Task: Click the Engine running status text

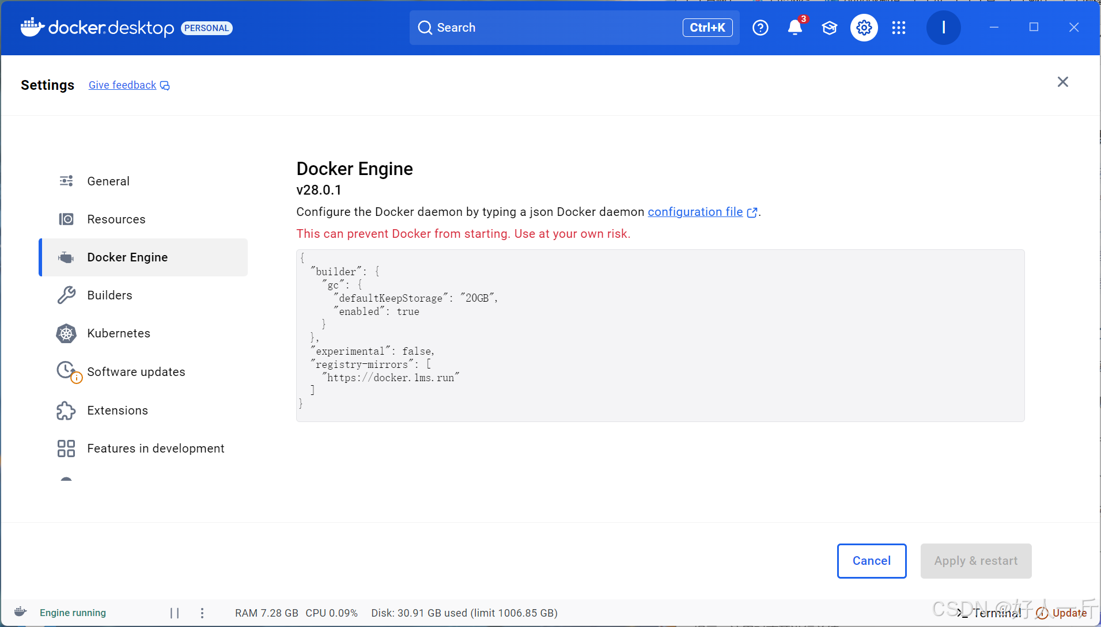Action: pos(73,613)
